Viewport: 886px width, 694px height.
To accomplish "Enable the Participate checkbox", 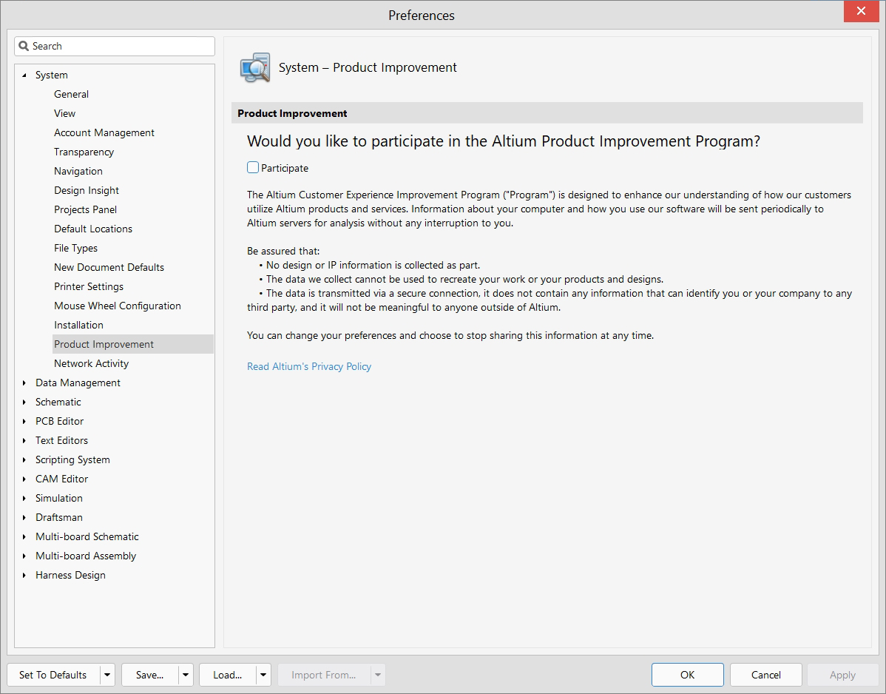I will pos(253,167).
